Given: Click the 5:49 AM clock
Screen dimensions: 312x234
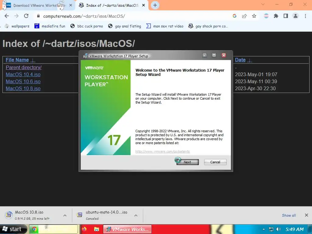Looking at the screenshot, I should tap(295, 229).
